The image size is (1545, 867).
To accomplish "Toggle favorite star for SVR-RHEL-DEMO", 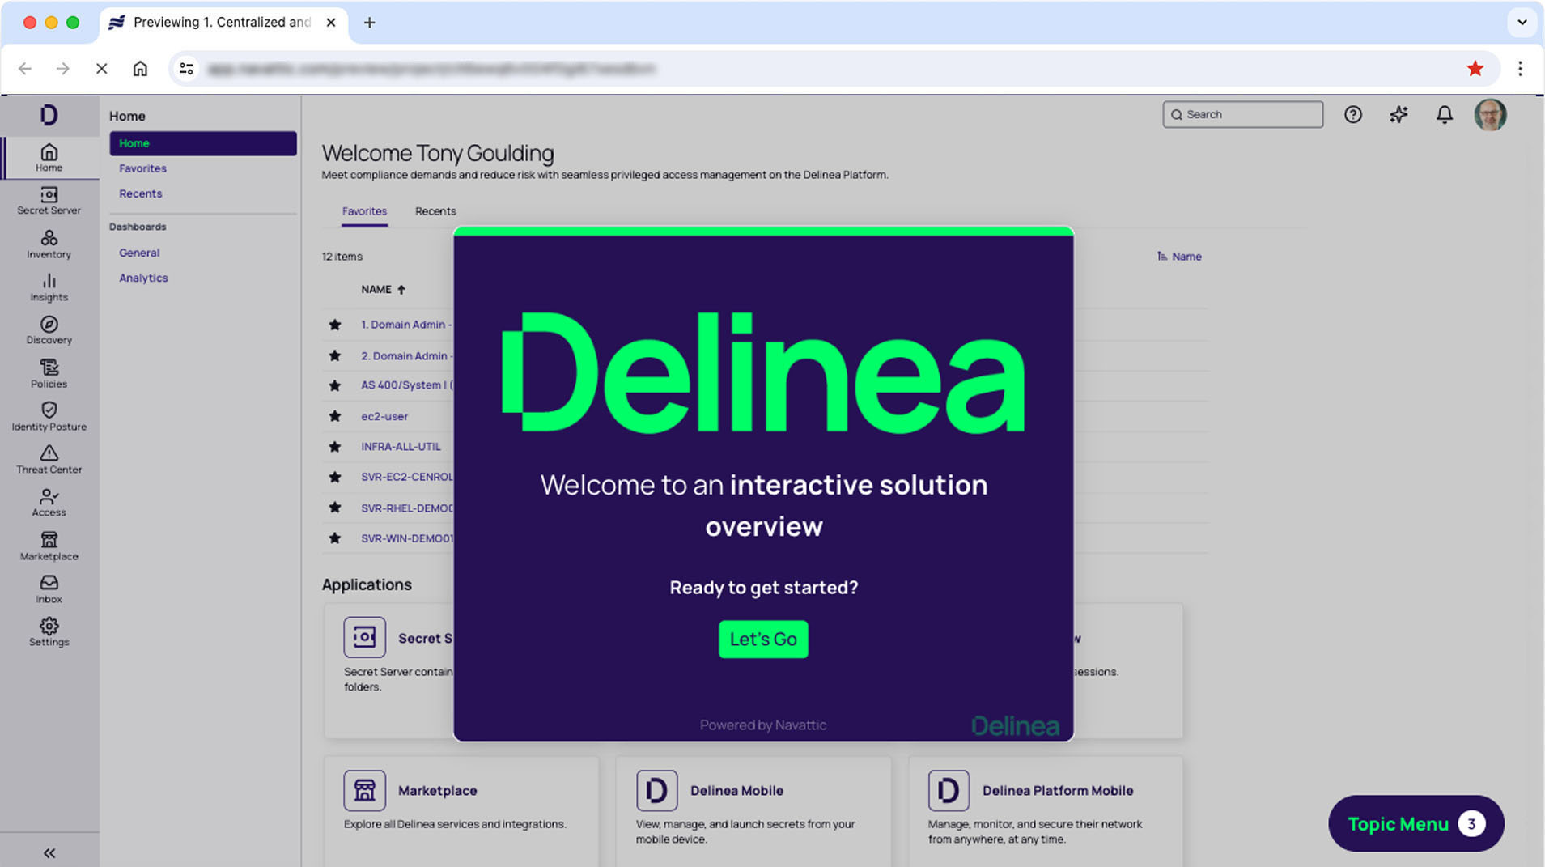I will tap(335, 508).
